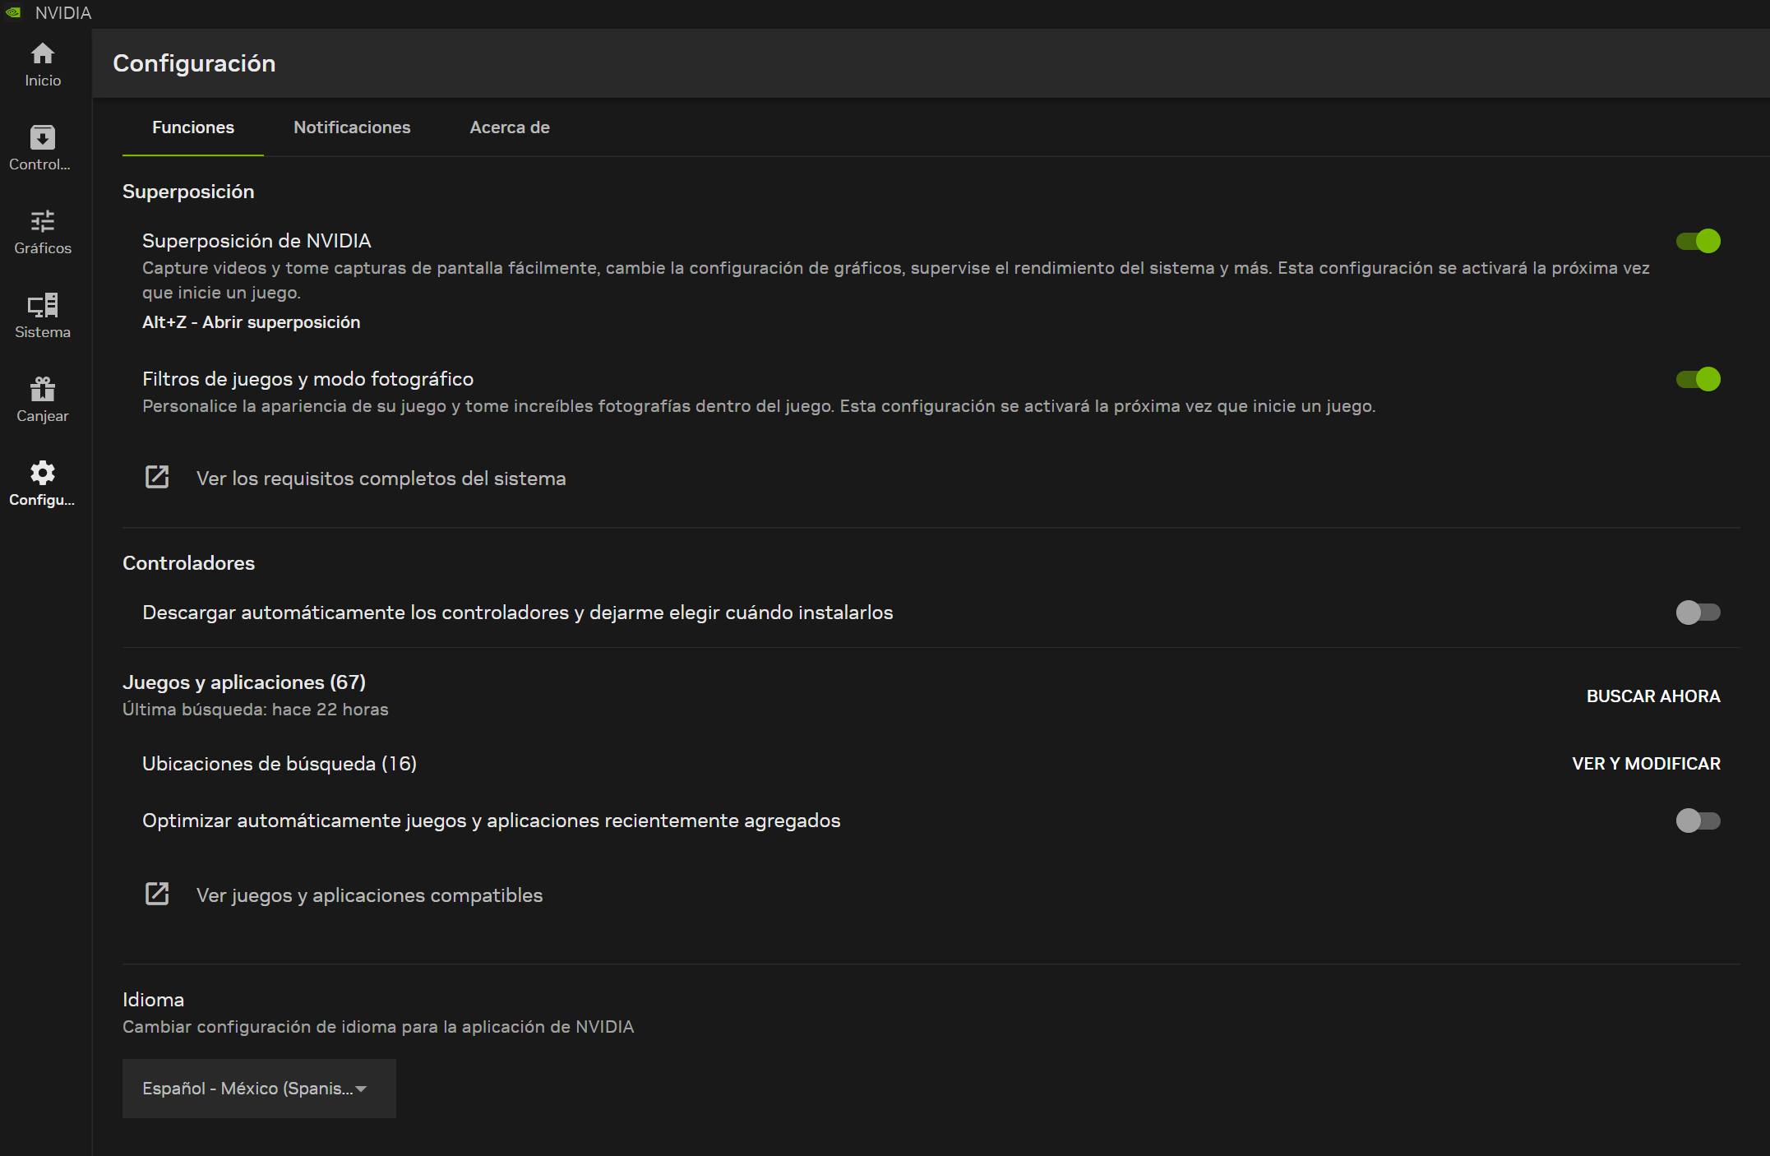Image resolution: width=1770 pixels, height=1156 pixels.
Task: Click the NVIDIA logo in title bar
Action: point(13,12)
